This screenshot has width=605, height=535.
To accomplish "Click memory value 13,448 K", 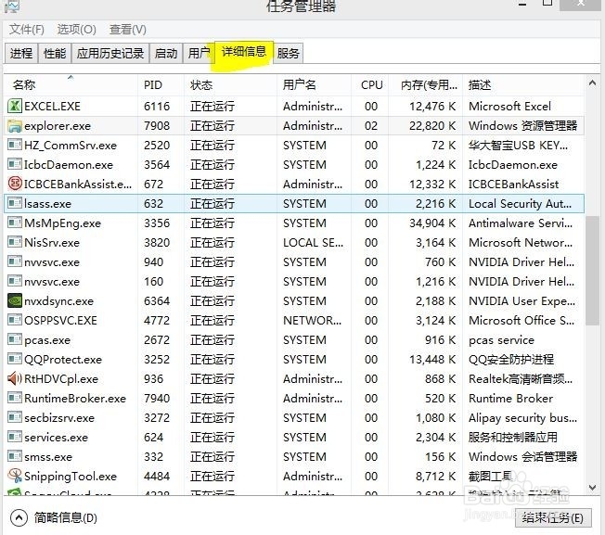I will pos(432,359).
